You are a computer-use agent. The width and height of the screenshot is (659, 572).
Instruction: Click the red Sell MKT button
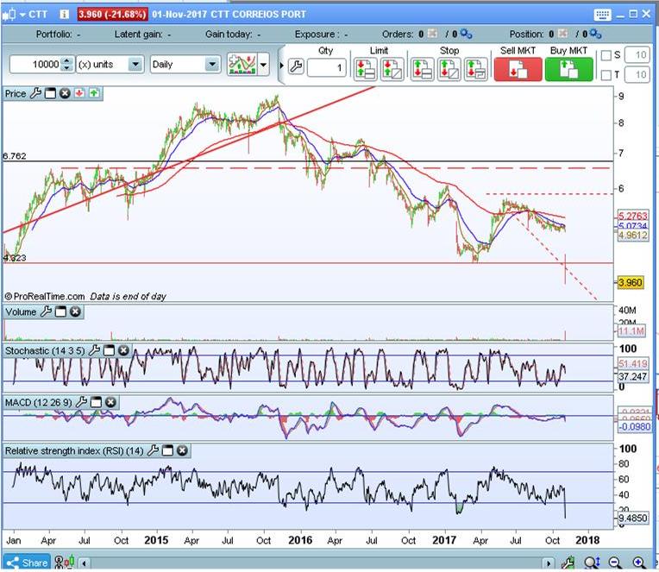(518, 69)
